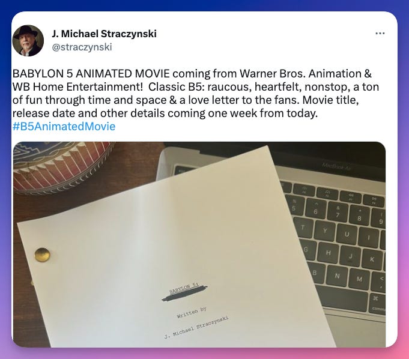Click the brass brad fastener on the script

coord(42,255)
